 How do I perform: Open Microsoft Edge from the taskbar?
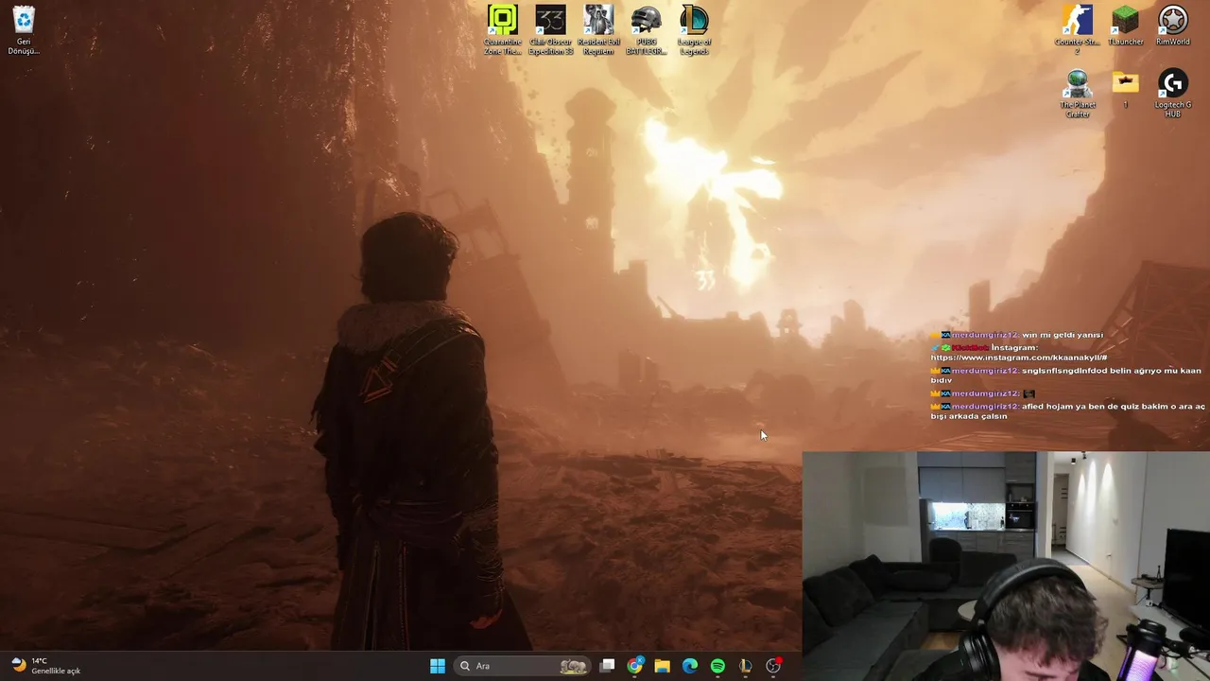point(690,666)
